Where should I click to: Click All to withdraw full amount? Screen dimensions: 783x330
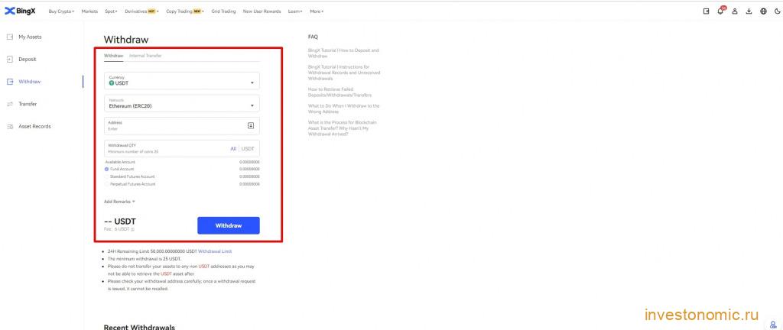(x=233, y=148)
